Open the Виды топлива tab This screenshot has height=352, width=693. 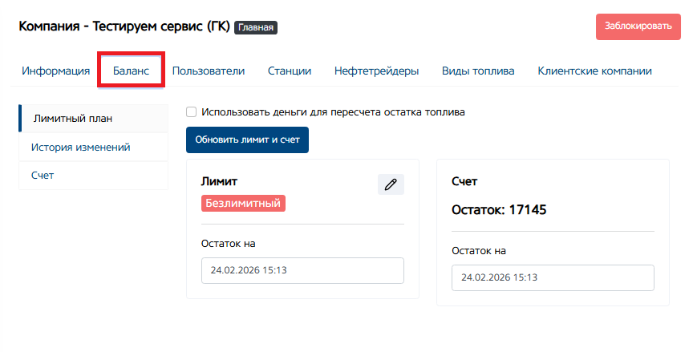(478, 71)
